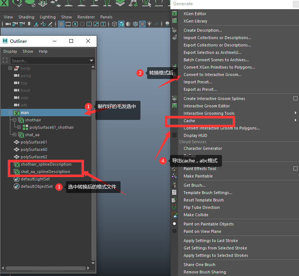Viewport: 299px width, 276px height.
Task: Open the Interactive Grooming Tools submenu
Action: [295, 113]
